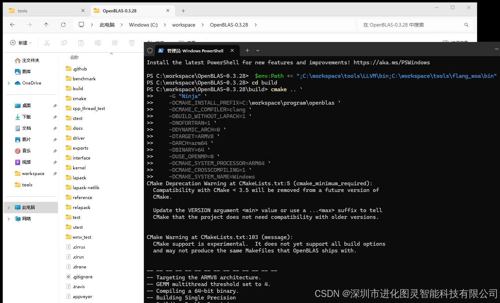Click the Share icon in Explorer toolbar

point(115,43)
